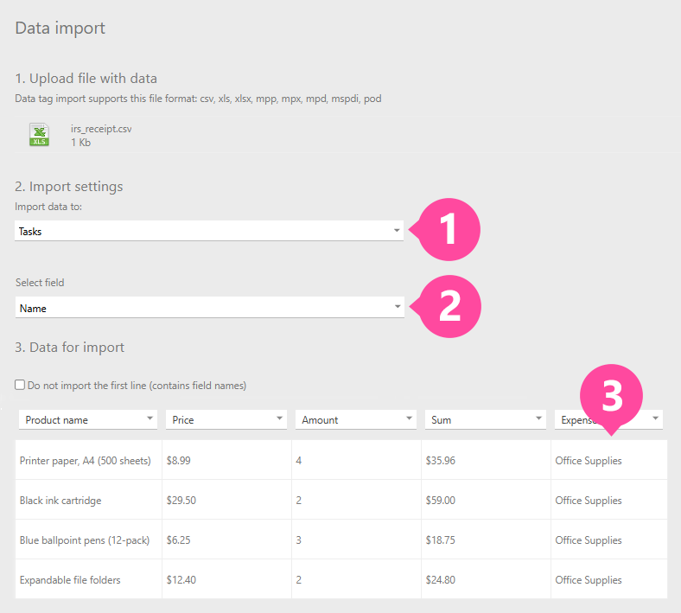
Task: Click the $24.80 sum cell
Action: tap(441, 580)
